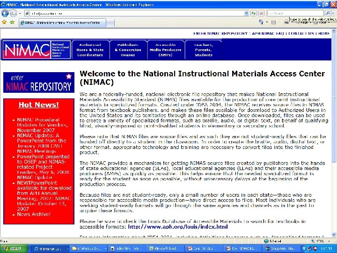Click the red shield tray icon
Image resolution: width=337 pixels, height=253 pixels.
(315, 249)
